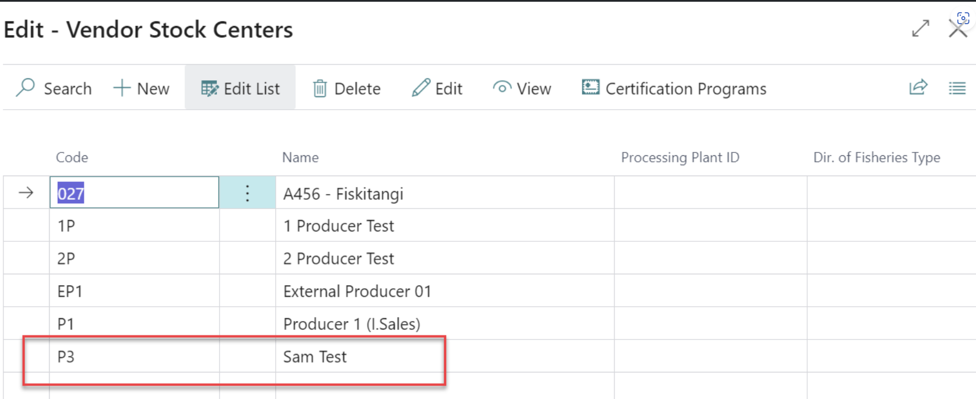
Task: Click the Sam Test name cell
Action: pyautogui.click(x=315, y=357)
